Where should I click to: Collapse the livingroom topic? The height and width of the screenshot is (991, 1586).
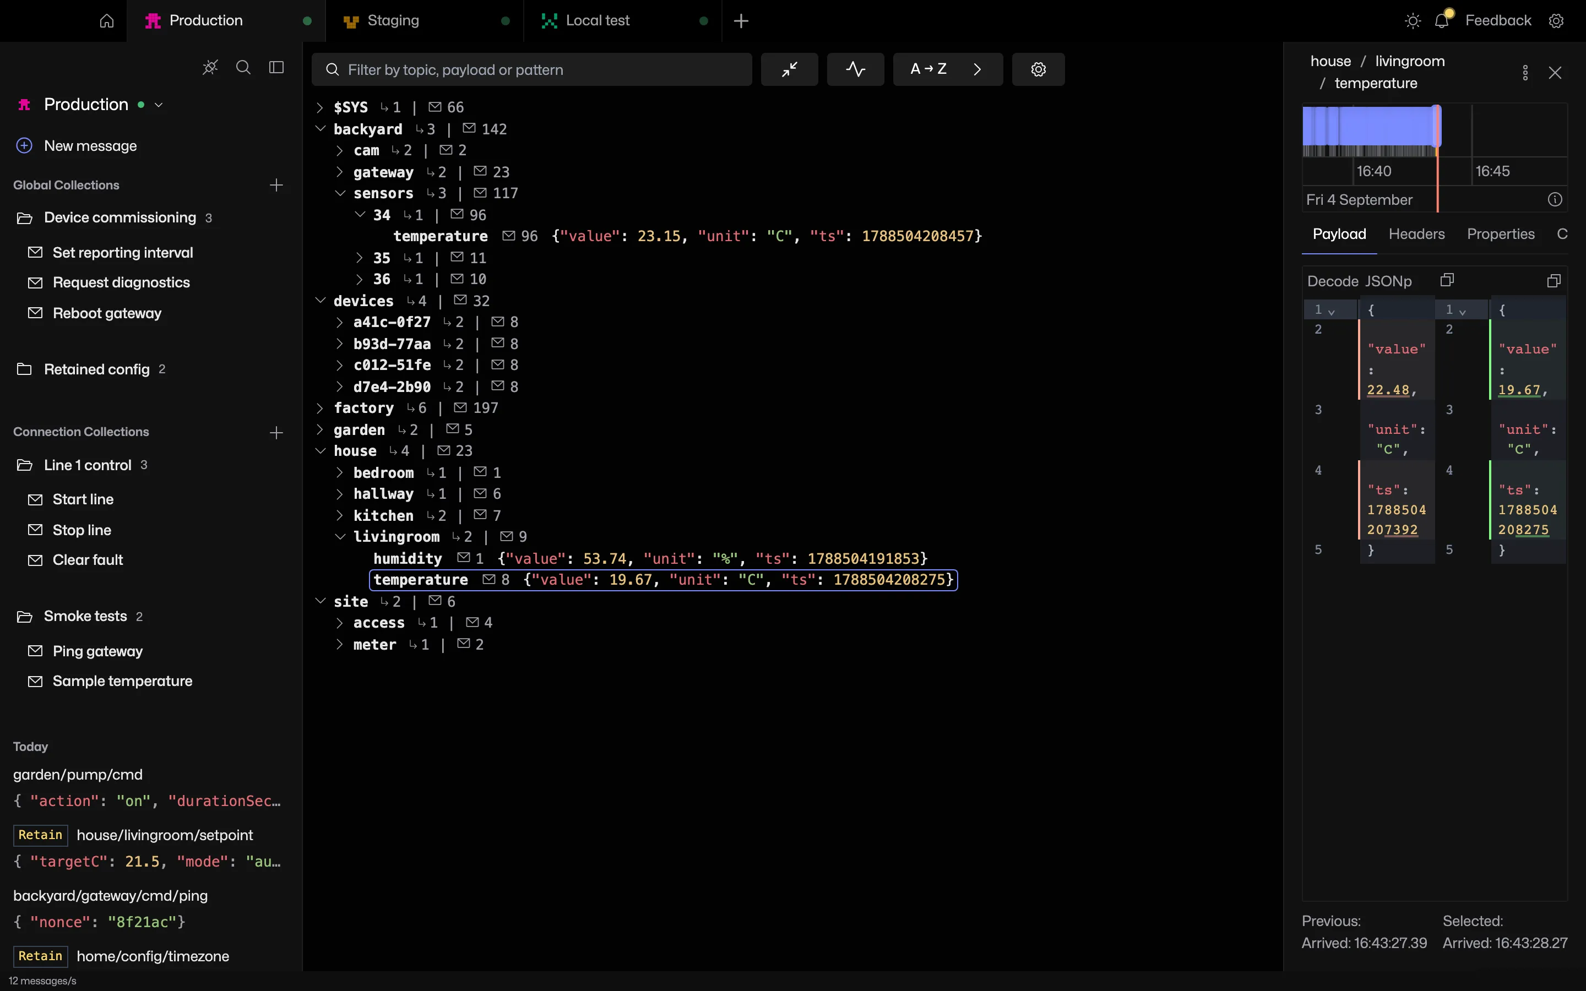point(339,537)
